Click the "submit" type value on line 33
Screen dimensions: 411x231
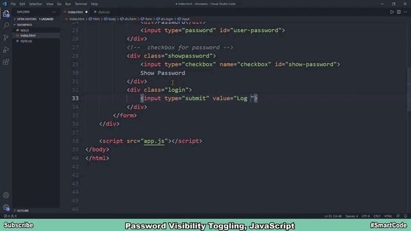pyautogui.click(x=195, y=98)
